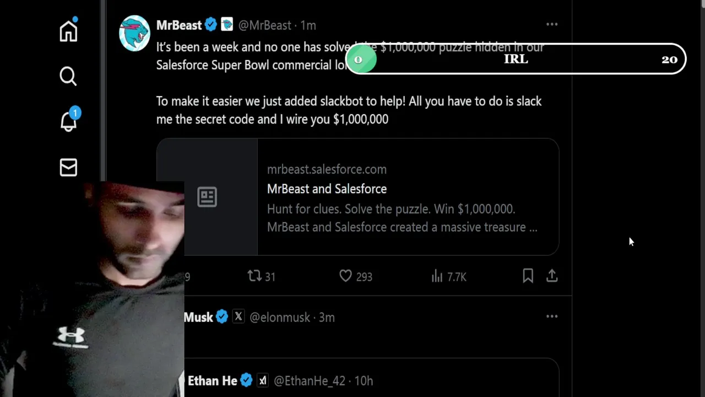
Task: Click the green knob on IRL slider
Action: 361,60
